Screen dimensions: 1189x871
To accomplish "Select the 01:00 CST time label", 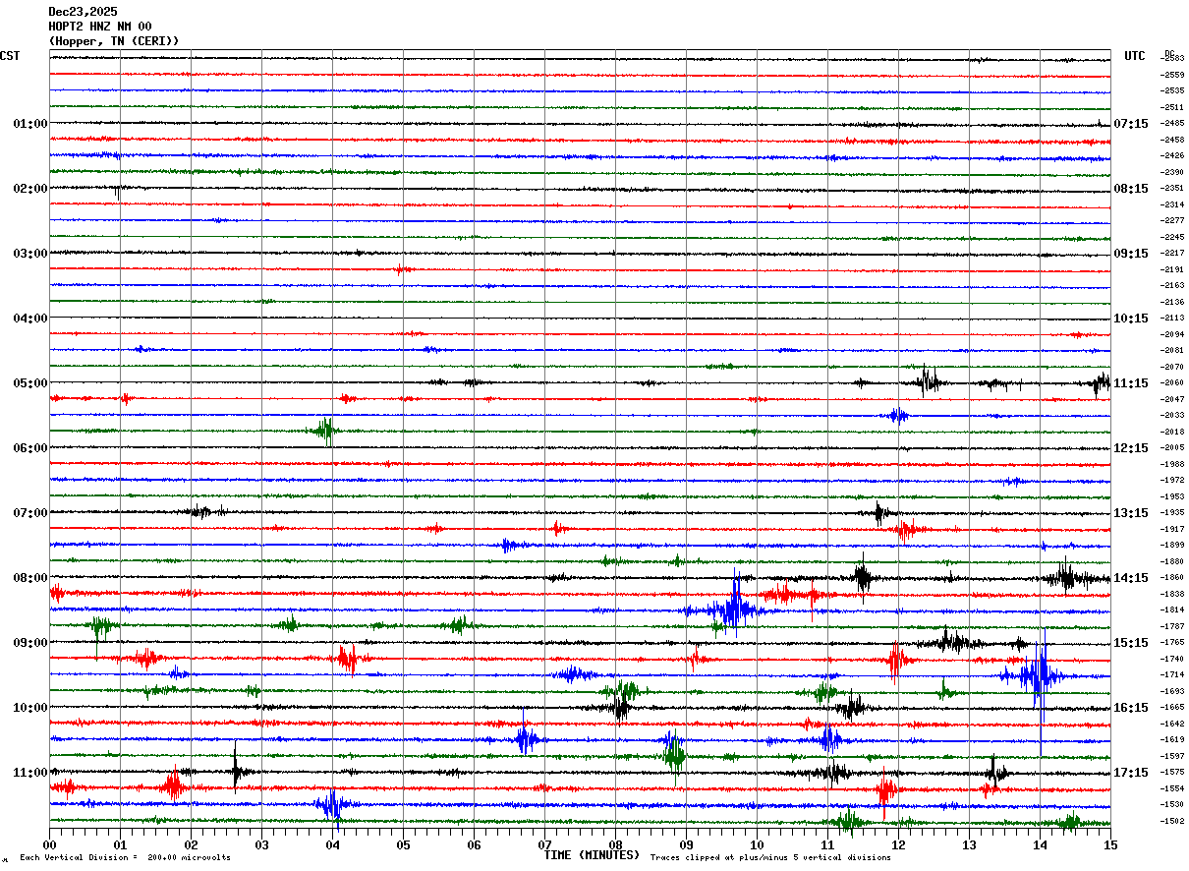I will (30, 124).
